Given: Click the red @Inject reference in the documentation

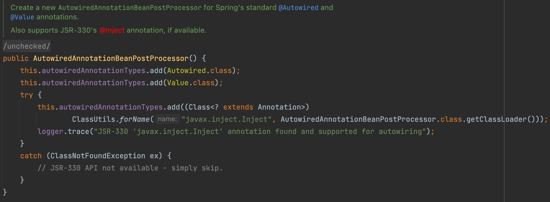Looking at the screenshot, I should click(x=112, y=30).
